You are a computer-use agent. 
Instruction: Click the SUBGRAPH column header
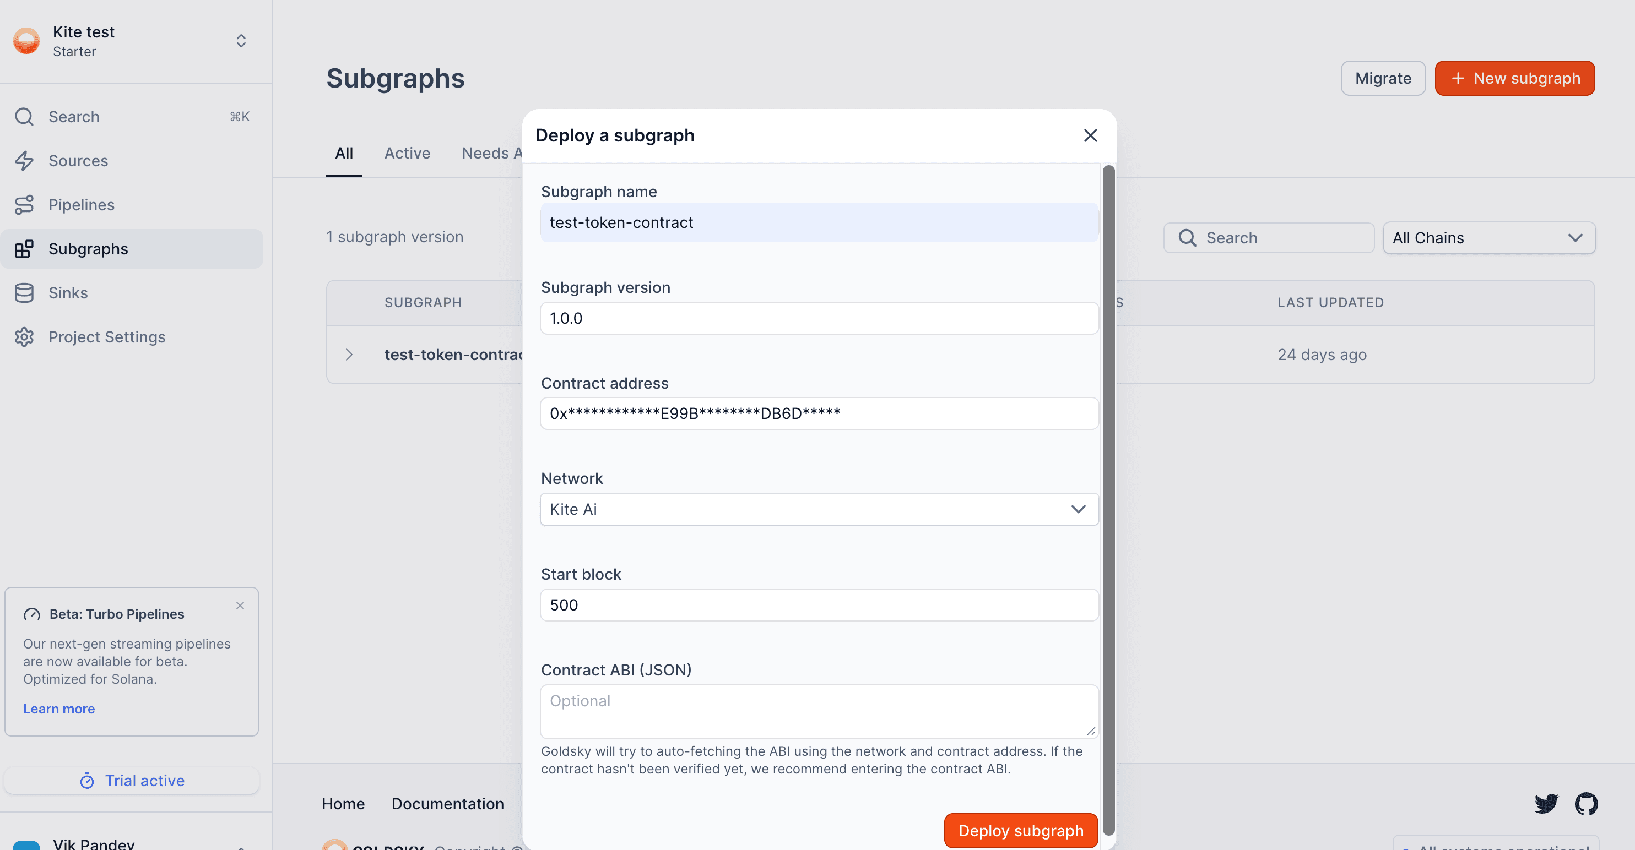click(423, 303)
